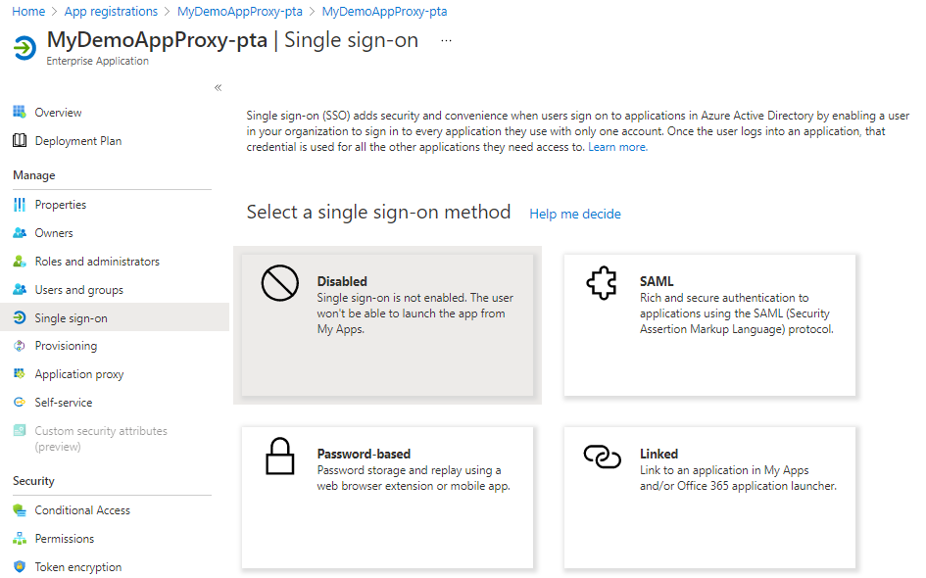This screenshot has height=578, width=926.
Task: Click the Overview icon in sidebar
Action: click(19, 113)
